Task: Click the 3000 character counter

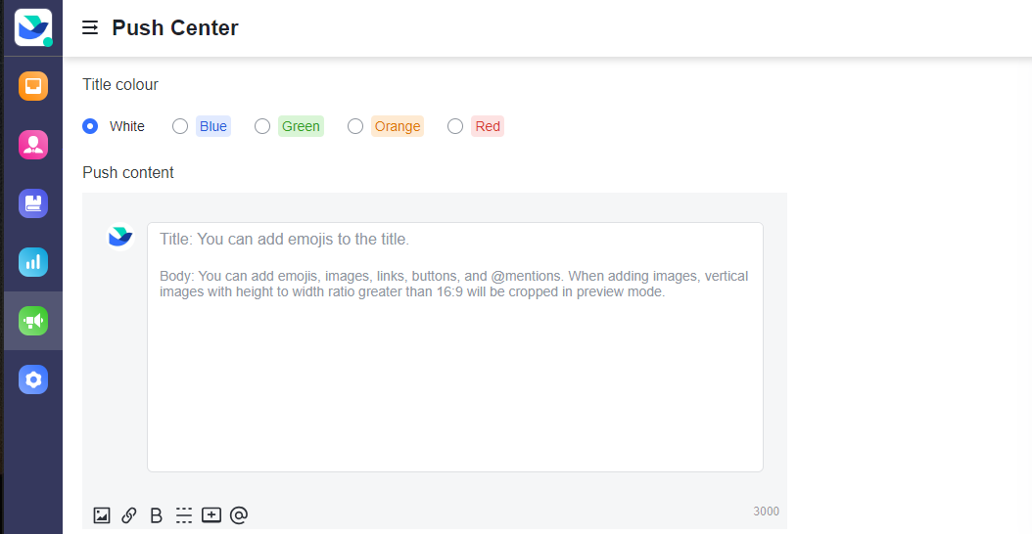Action: [x=766, y=512]
